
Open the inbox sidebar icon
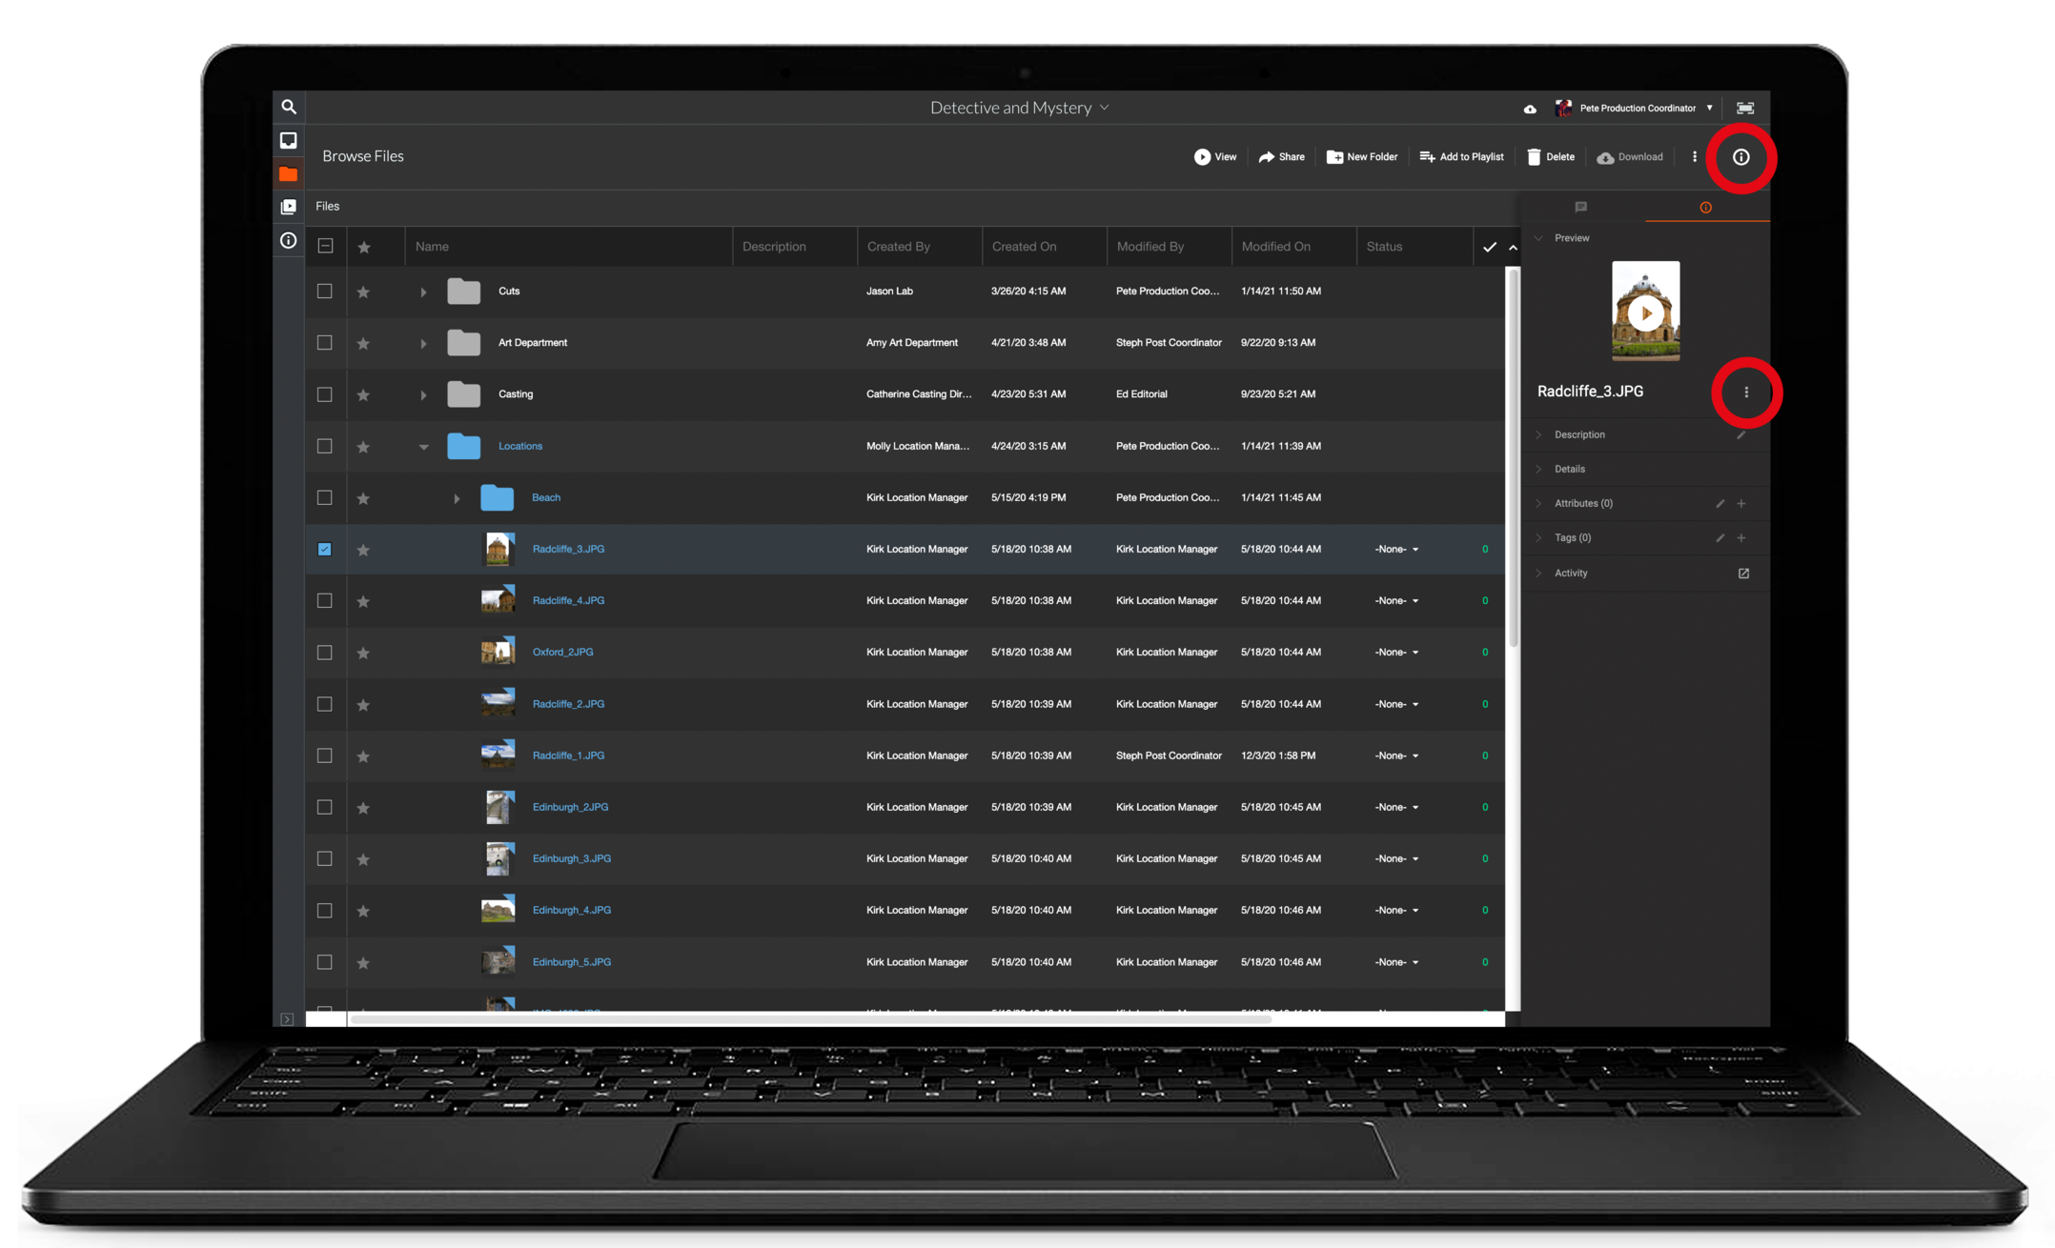click(x=288, y=140)
